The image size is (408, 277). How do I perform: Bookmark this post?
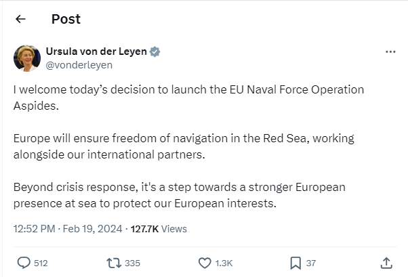tap(295, 262)
